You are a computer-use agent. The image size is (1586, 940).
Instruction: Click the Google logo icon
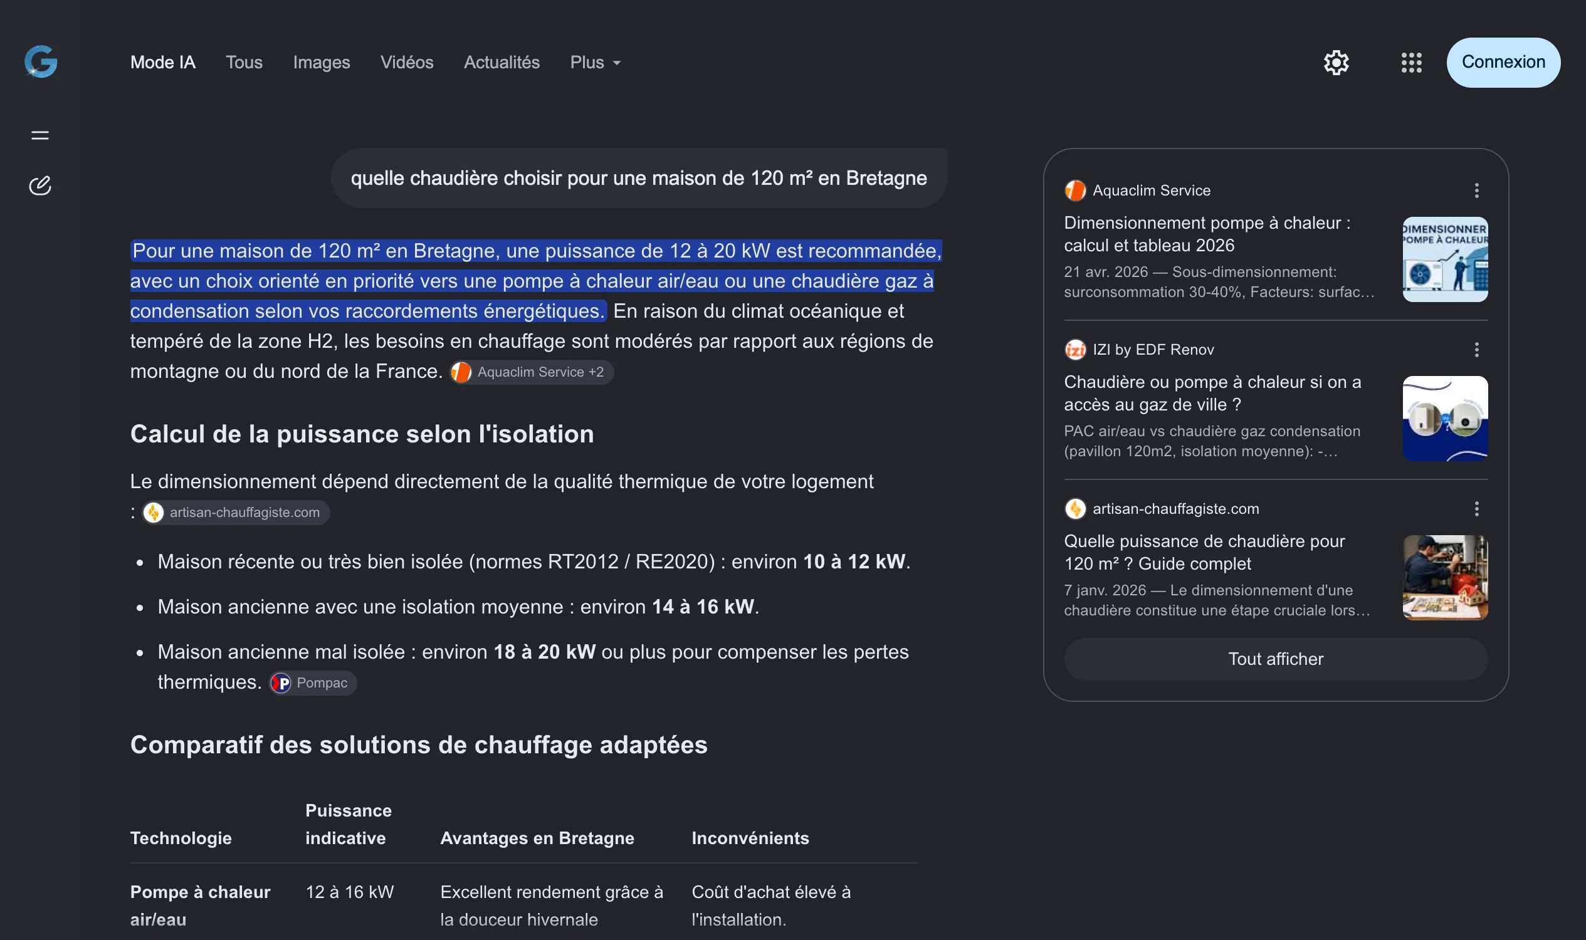coord(41,62)
